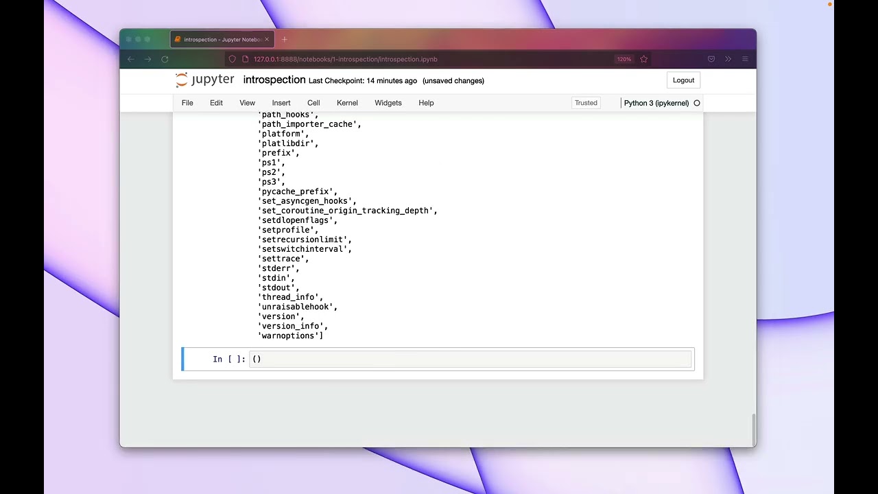
Task: Click 'ps1' in output list
Action: (x=271, y=163)
